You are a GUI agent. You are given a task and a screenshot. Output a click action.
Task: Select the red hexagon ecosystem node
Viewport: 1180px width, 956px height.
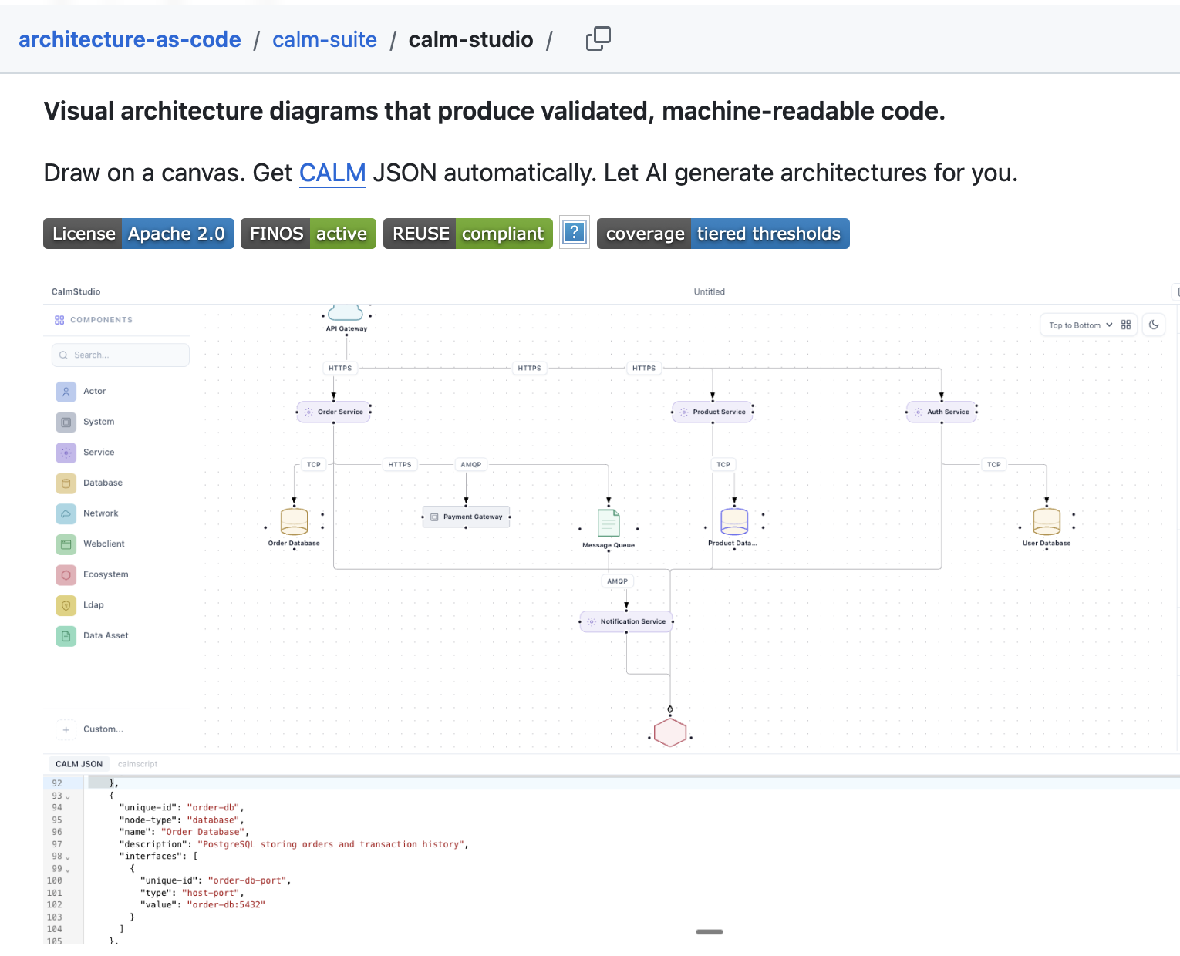coord(670,732)
